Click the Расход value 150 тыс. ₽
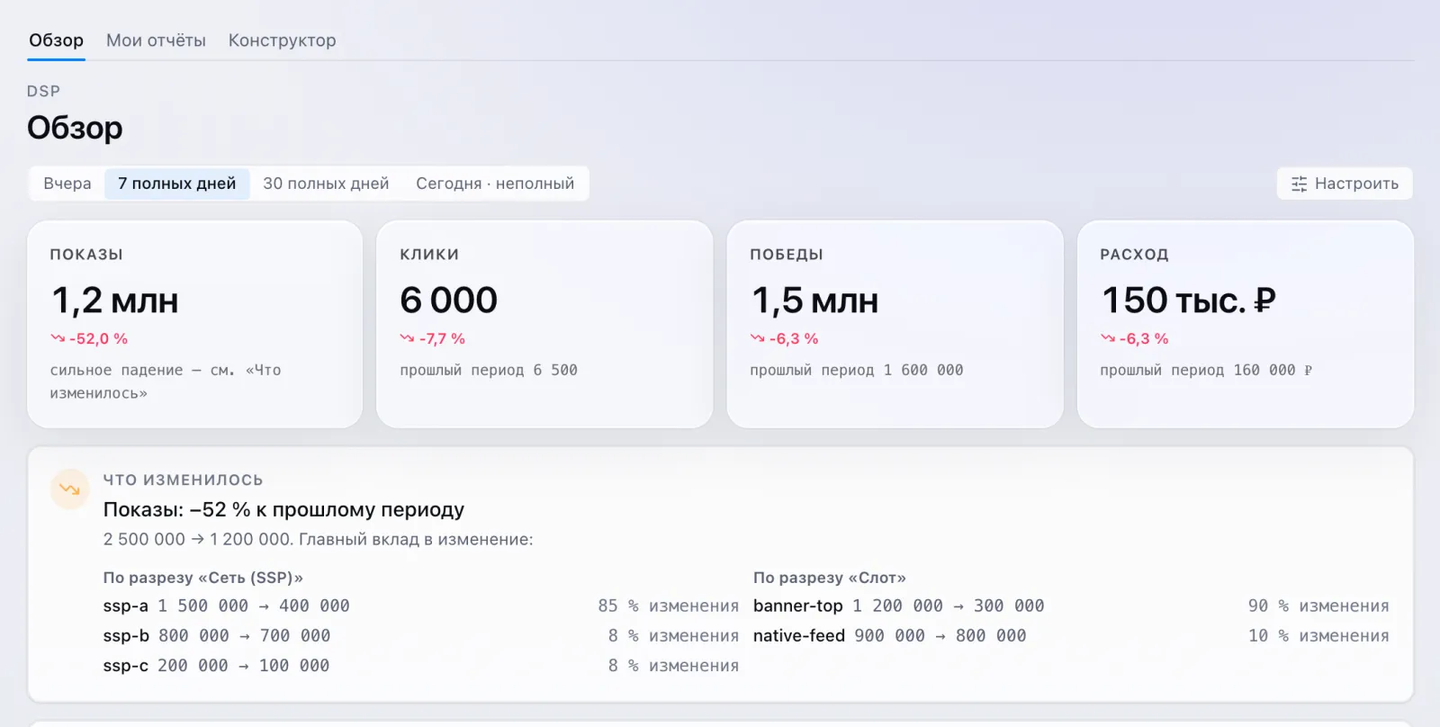Image resolution: width=1440 pixels, height=727 pixels. click(x=1189, y=301)
